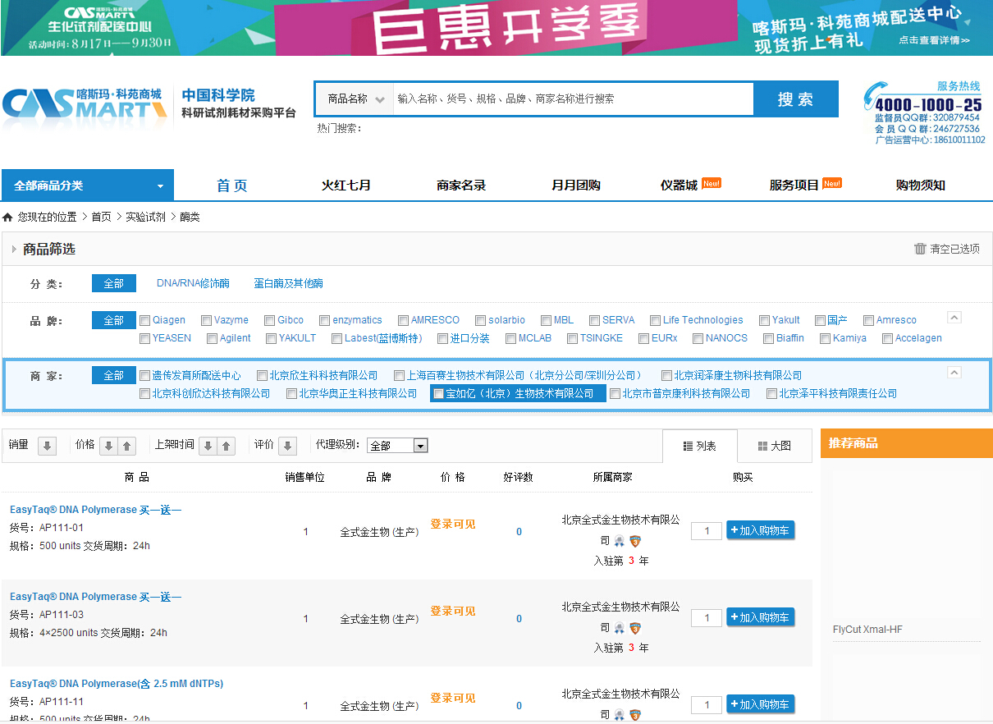
Task: Open 商家名录 in navigation
Action: 460,186
